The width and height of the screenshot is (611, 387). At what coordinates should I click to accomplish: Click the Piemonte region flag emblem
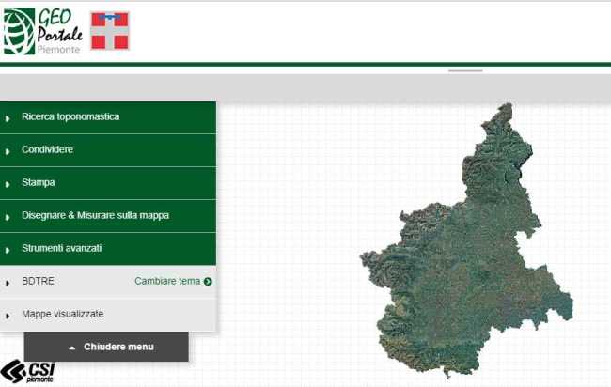110,31
